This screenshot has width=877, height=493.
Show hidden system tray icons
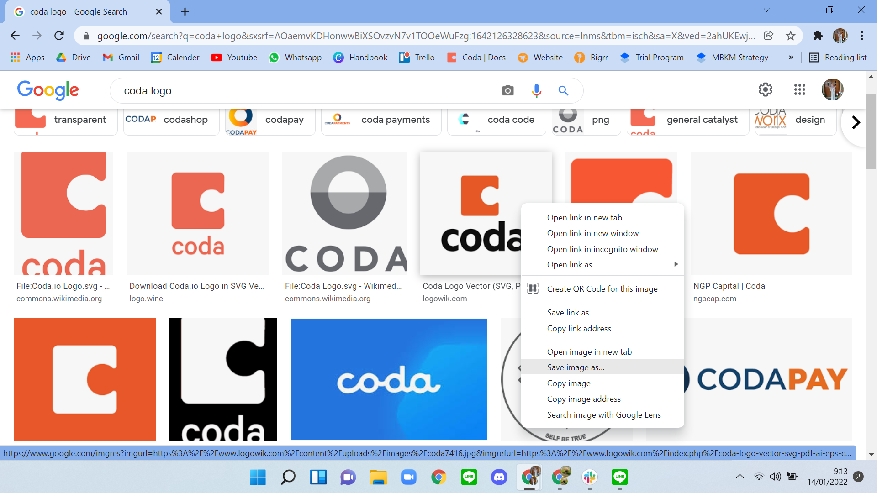click(740, 477)
